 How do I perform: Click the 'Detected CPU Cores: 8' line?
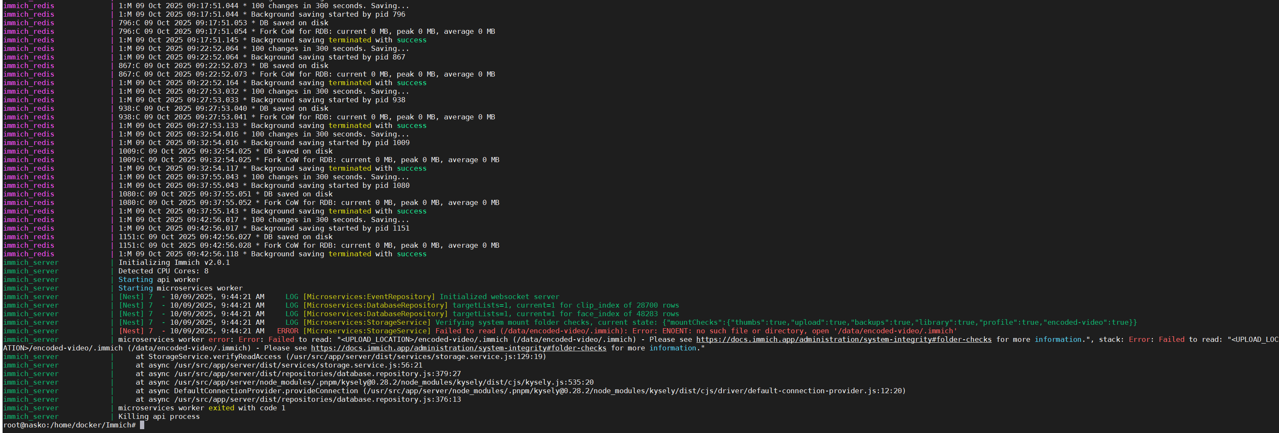(x=164, y=271)
